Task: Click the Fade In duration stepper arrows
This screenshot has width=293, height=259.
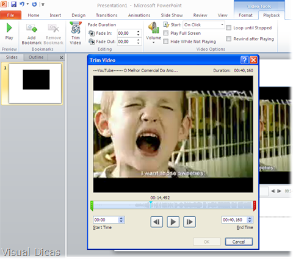Action: click(x=139, y=33)
